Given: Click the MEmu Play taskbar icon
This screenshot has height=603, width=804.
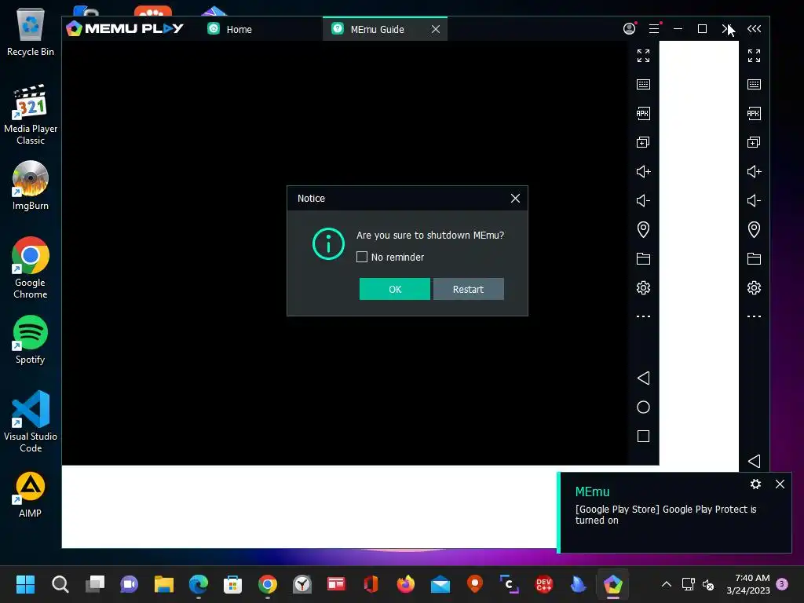Looking at the screenshot, I should pos(612,584).
